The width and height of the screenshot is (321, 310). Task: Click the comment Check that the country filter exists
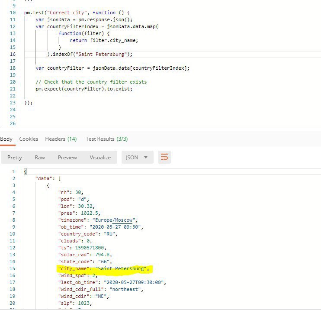pyautogui.click(x=91, y=82)
